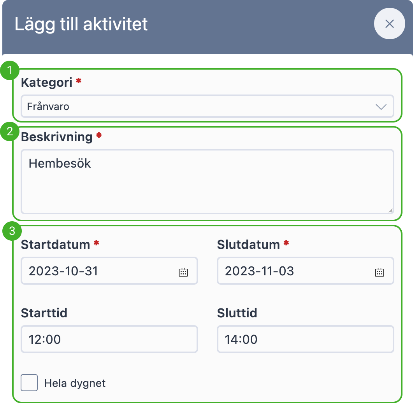Click into the Beskrivning text area with Hembesök
Viewport: 413px width, 413px height.
tap(207, 182)
